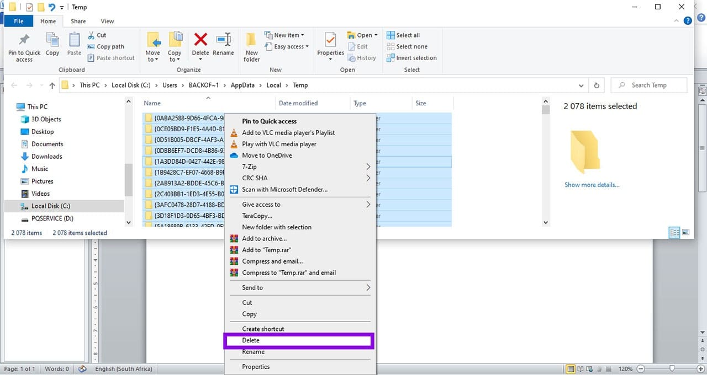Click the Pin to Quick access ribbon icon

[x=24, y=47]
